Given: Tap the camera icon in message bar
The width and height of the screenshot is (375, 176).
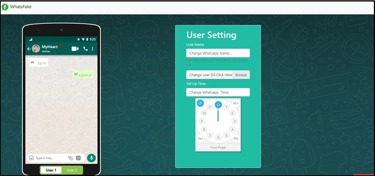Looking at the screenshot, I should tap(78, 158).
